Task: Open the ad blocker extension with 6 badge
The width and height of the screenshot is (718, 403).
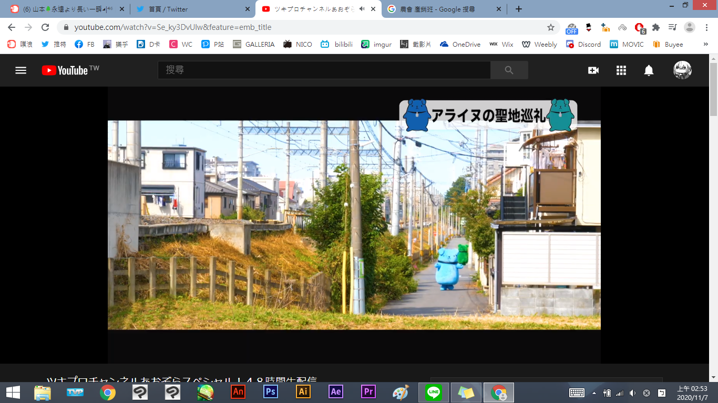Action: [x=640, y=28]
